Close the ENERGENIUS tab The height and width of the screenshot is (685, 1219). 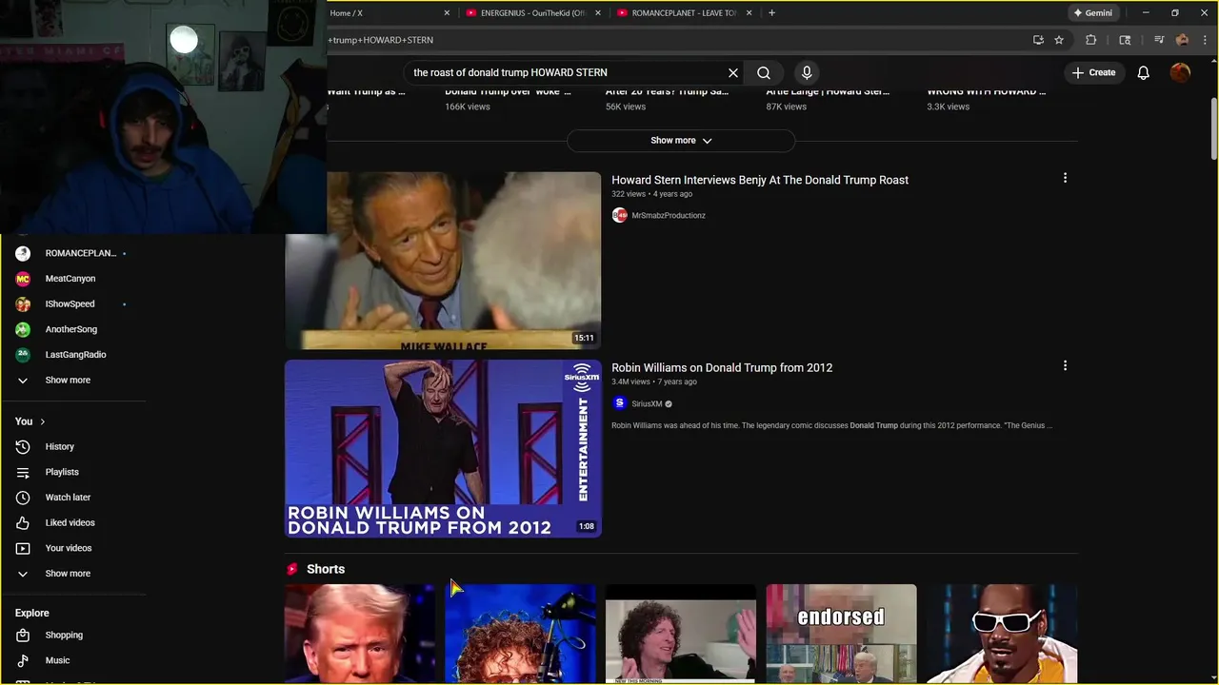pyautogui.click(x=598, y=13)
